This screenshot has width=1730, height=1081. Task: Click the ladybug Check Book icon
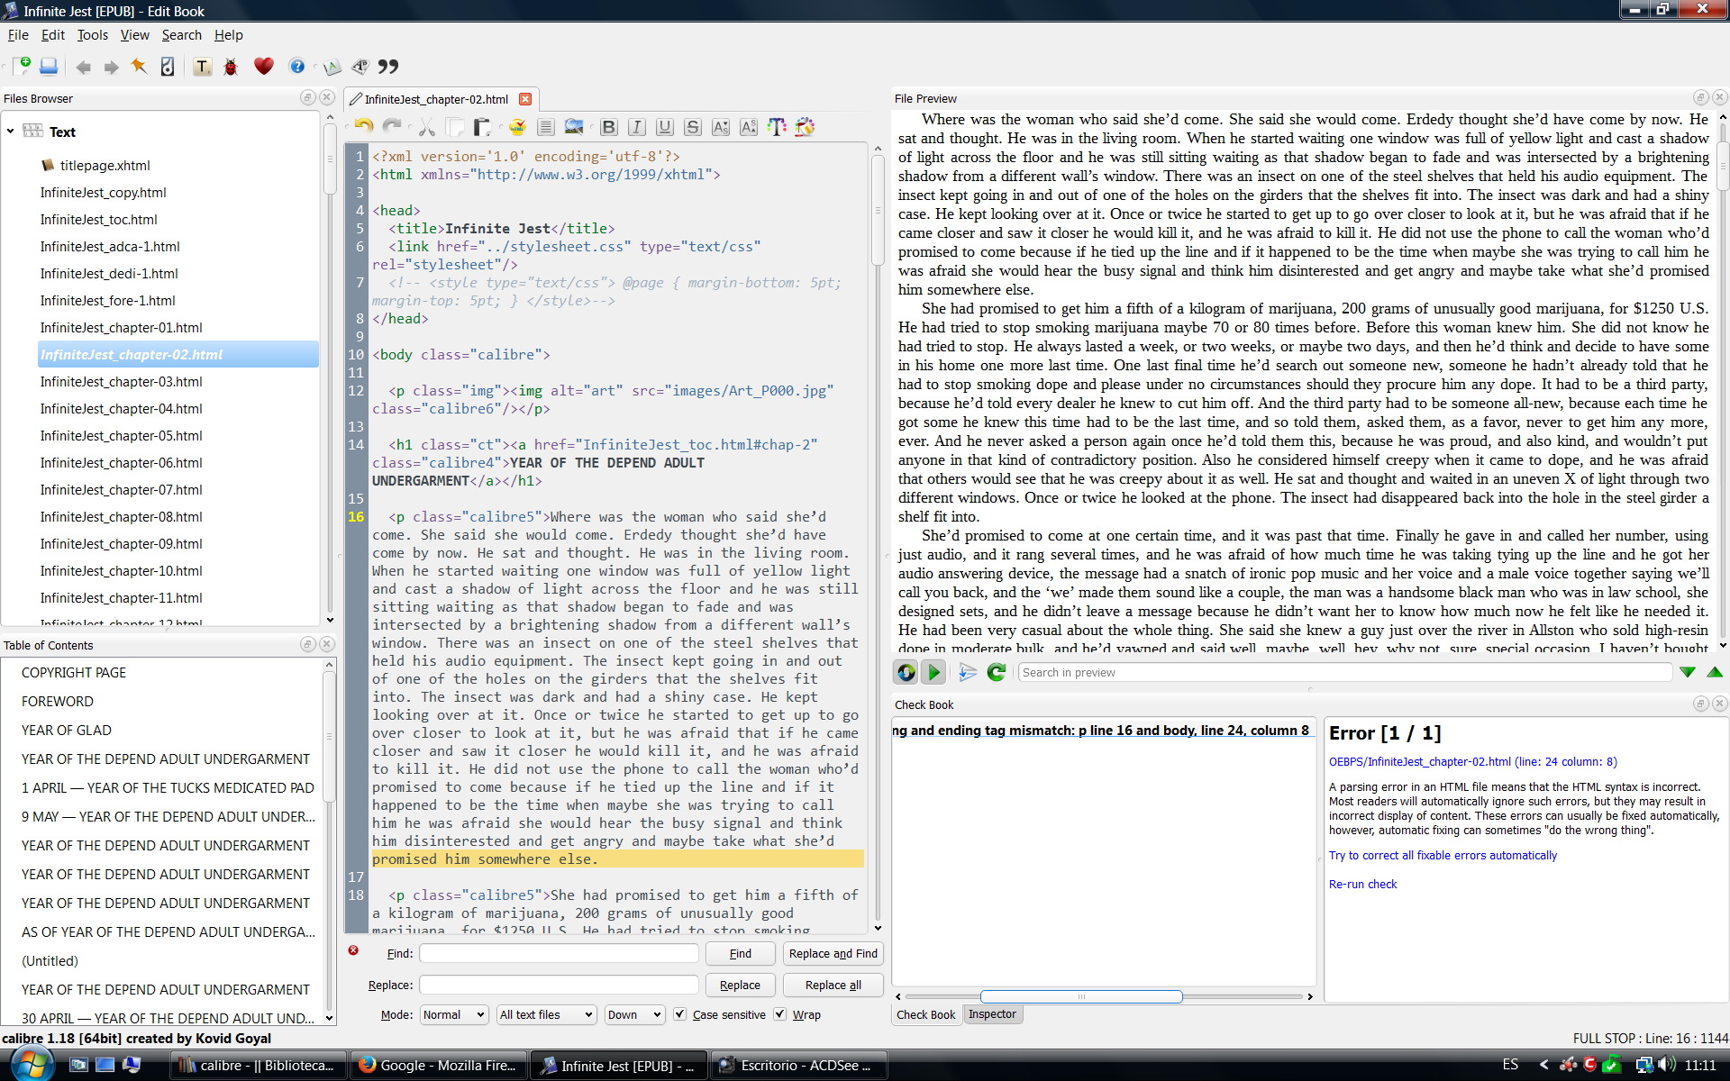231,67
